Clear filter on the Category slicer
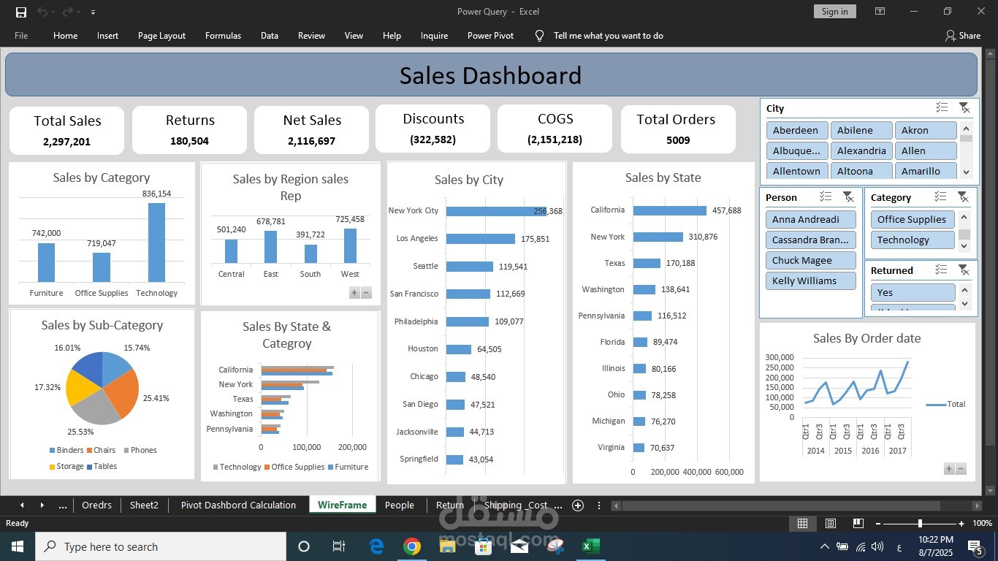Image resolution: width=998 pixels, height=561 pixels. pos(963,196)
